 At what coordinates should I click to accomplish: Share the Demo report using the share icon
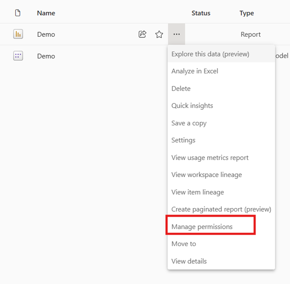142,34
